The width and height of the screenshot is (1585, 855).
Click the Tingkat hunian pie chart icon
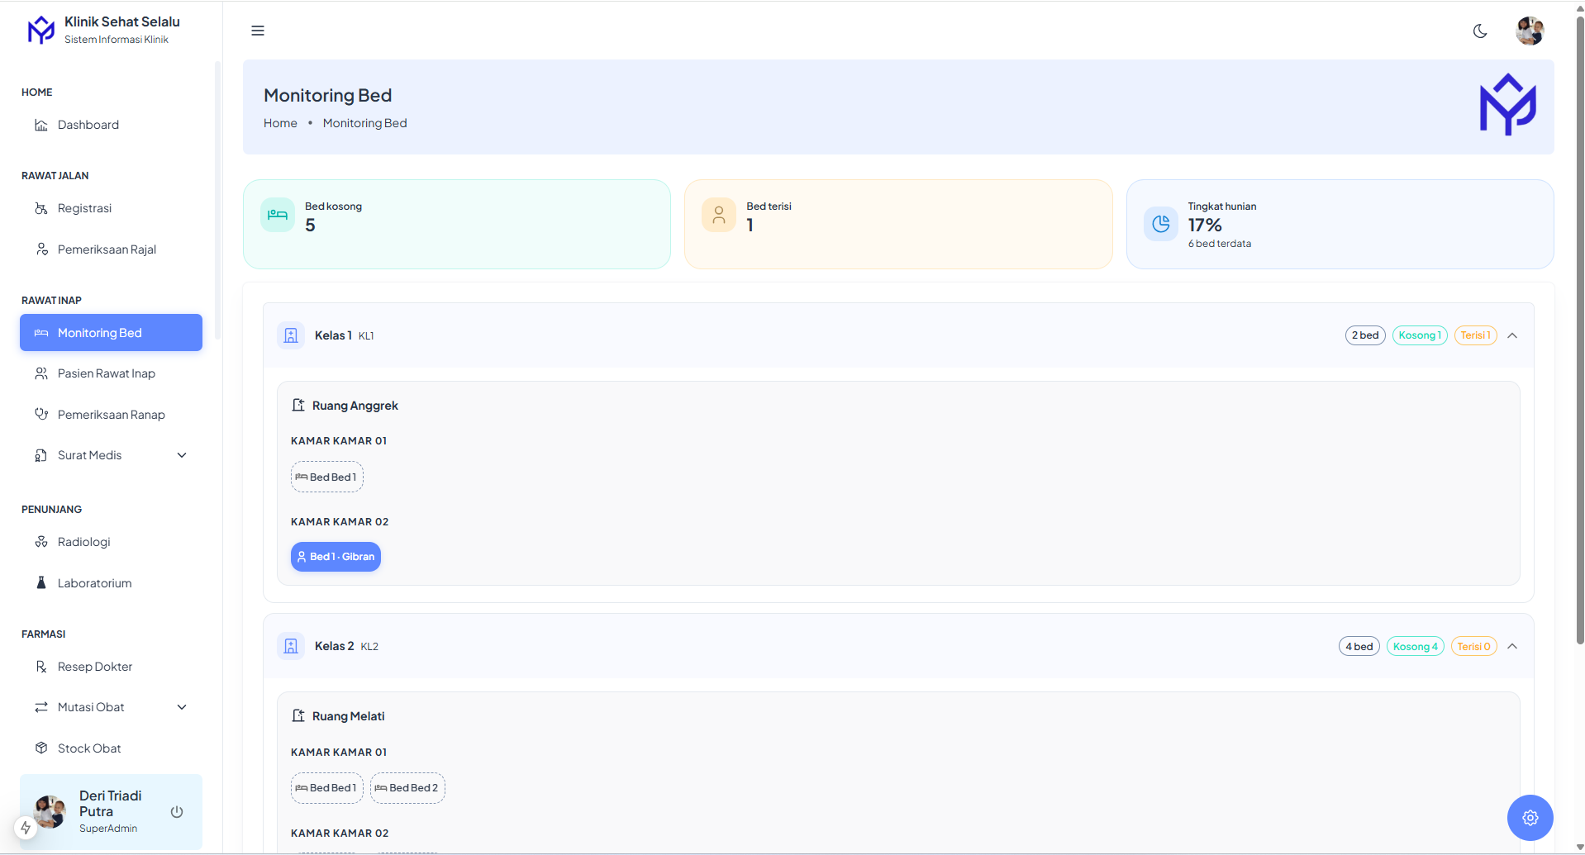1161,224
